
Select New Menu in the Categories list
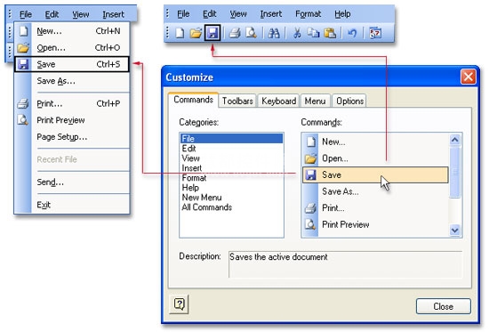click(232, 198)
